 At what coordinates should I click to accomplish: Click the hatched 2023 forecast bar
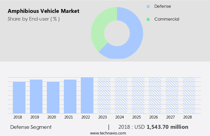104,95
